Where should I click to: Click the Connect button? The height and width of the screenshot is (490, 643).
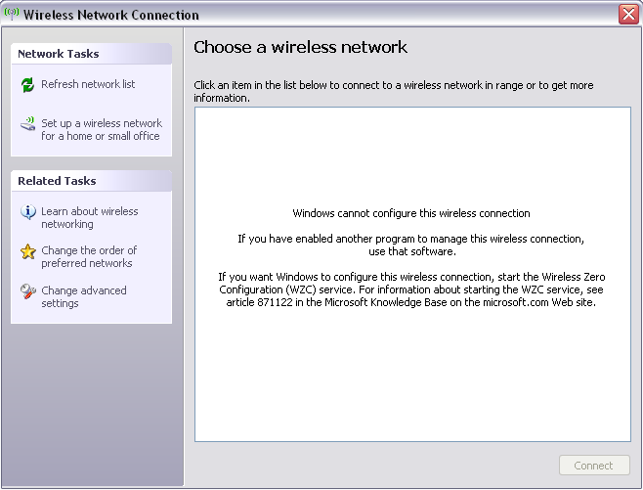[594, 465]
